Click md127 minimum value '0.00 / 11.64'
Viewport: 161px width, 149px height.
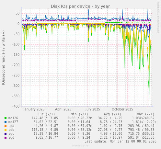[79, 122]
